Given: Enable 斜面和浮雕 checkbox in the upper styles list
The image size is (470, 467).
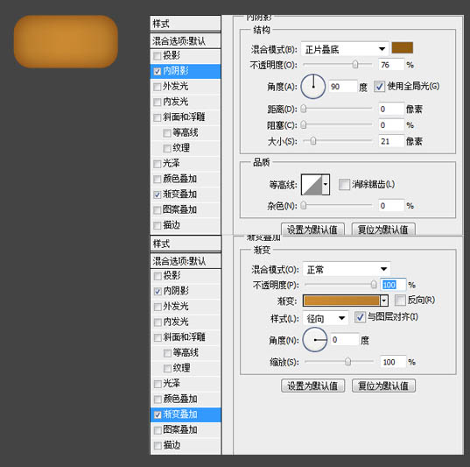Looking at the screenshot, I should pos(157,117).
